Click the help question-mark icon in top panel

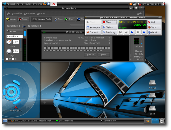[48, 4]
